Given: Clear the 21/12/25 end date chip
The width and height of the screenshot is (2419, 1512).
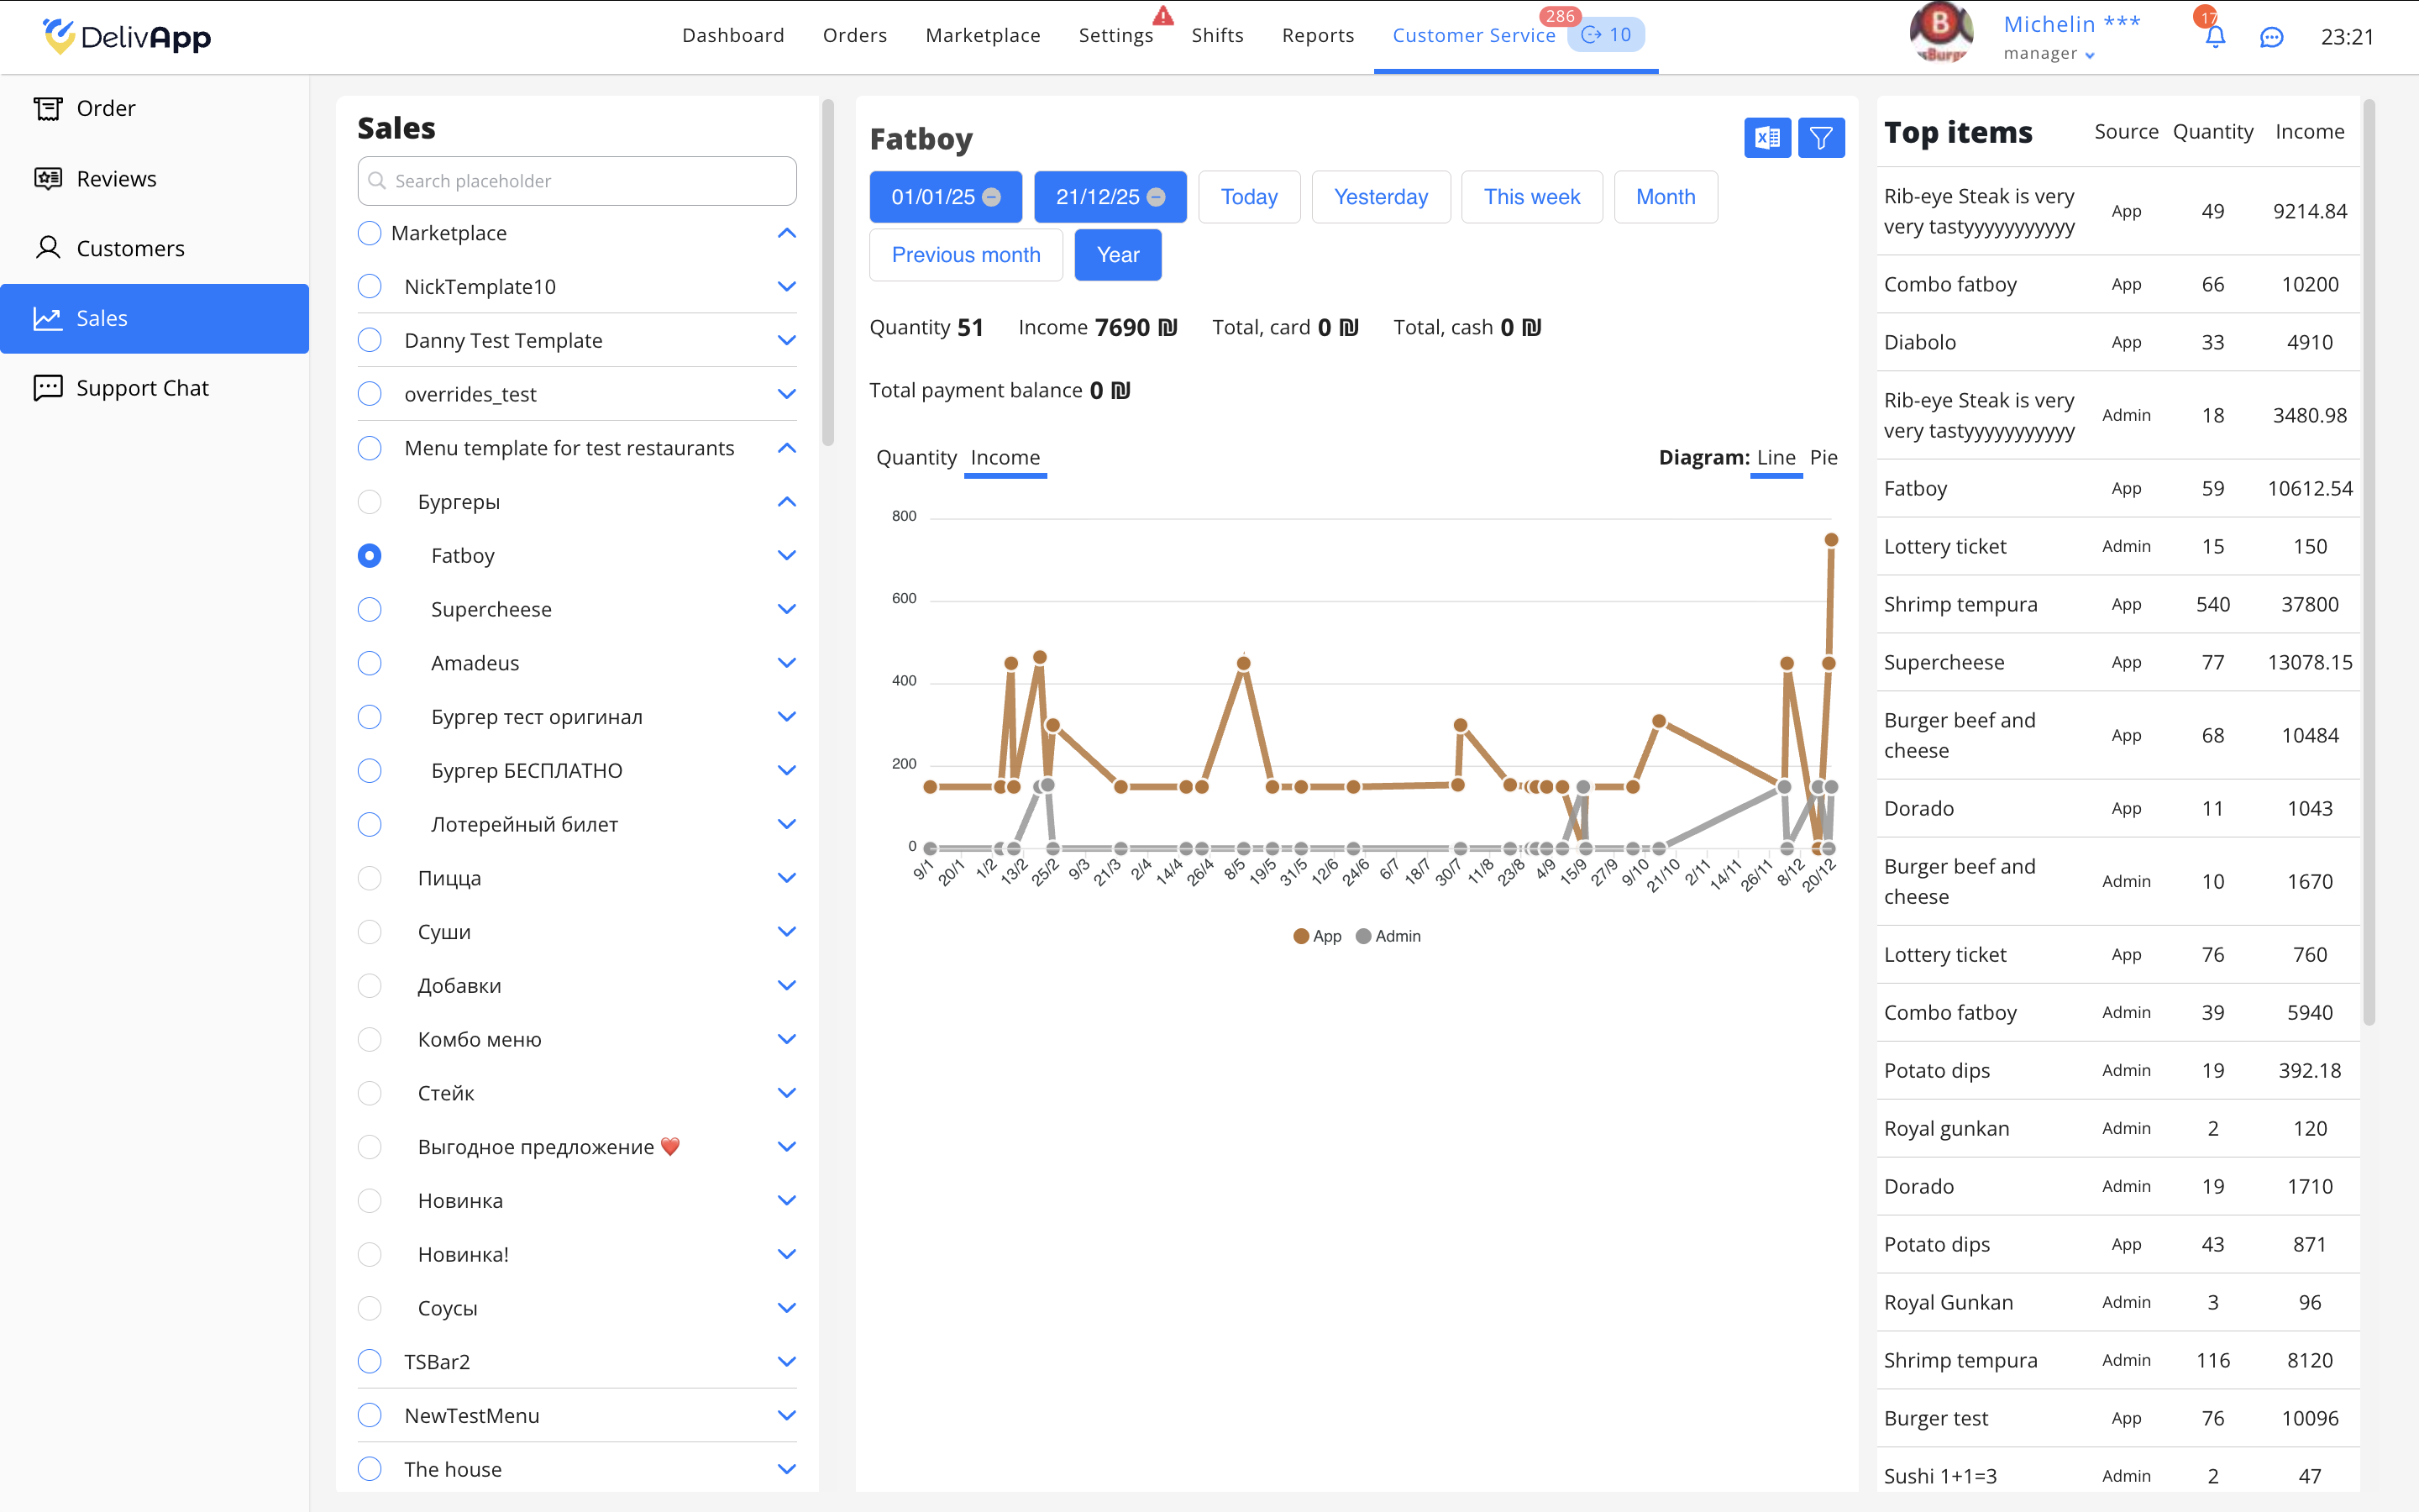Looking at the screenshot, I should (1157, 197).
